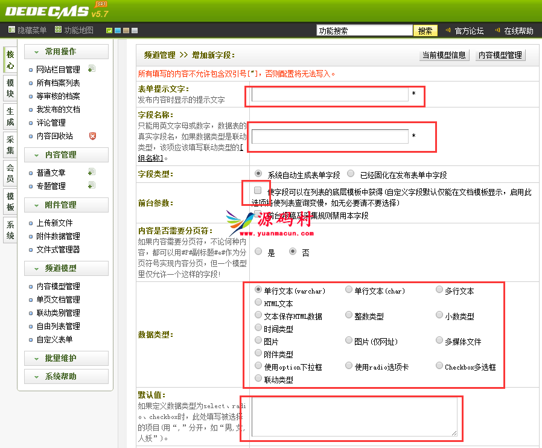Image resolution: width=542 pixels, height=448 pixels.
Task: Click the 表单提示文字 input field
Action: tap(330, 95)
